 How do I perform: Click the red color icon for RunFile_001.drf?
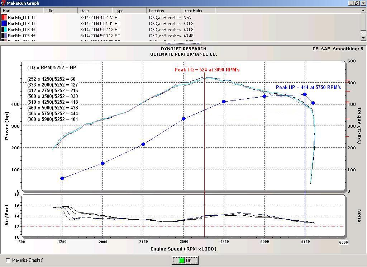[x=4, y=17]
